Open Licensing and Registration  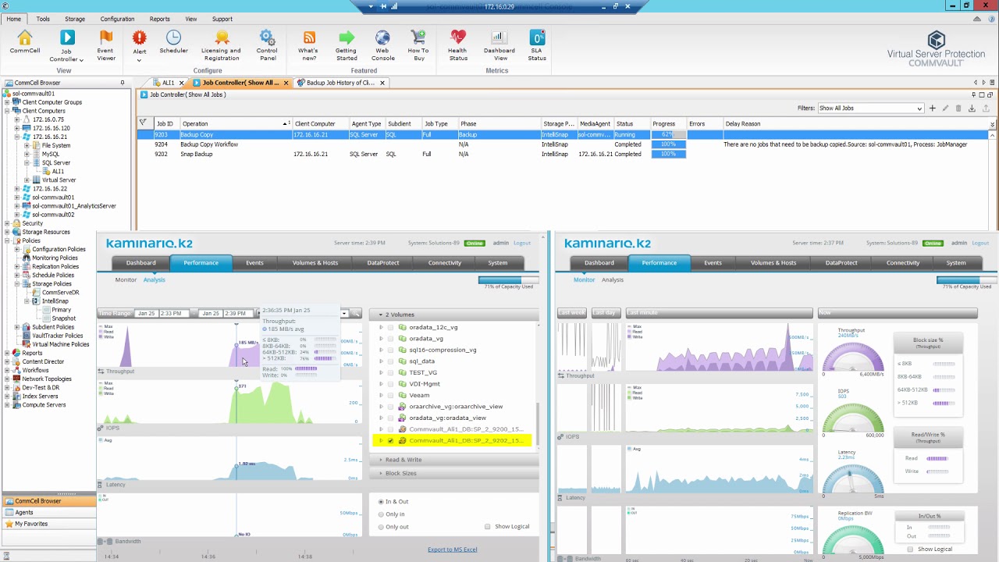(x=222, y=46)
